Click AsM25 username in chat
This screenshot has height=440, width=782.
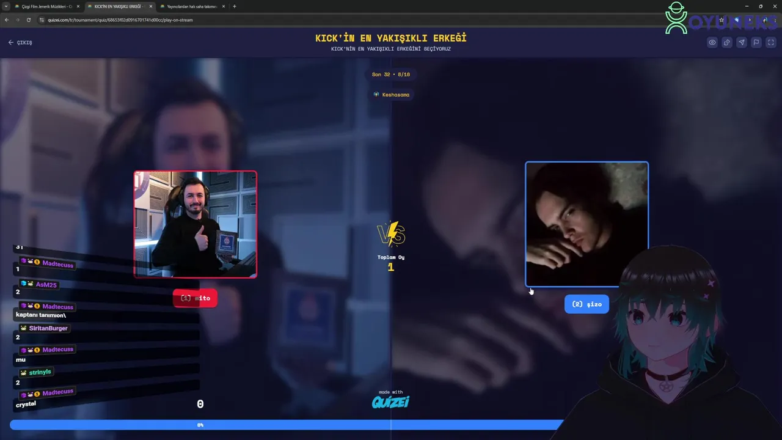[46, 284]
